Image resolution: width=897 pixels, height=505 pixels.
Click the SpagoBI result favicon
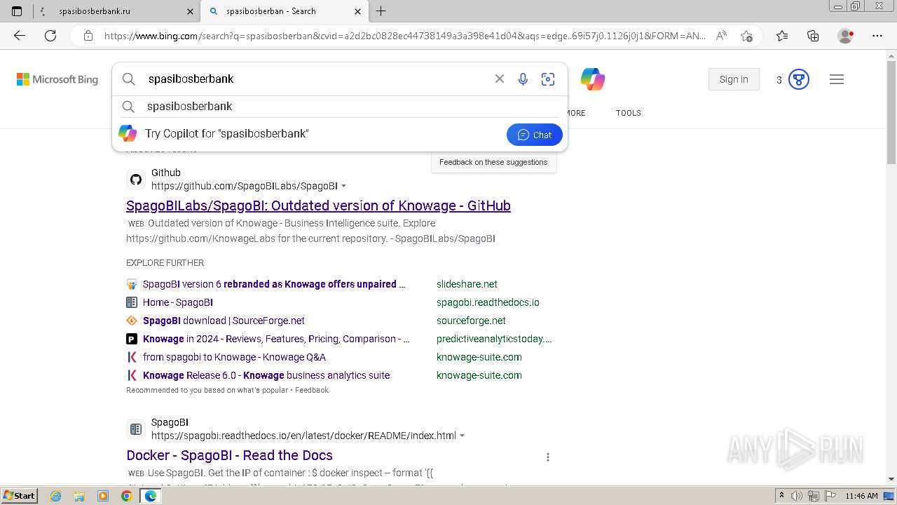pyautogui.click(x=136, y=429)
